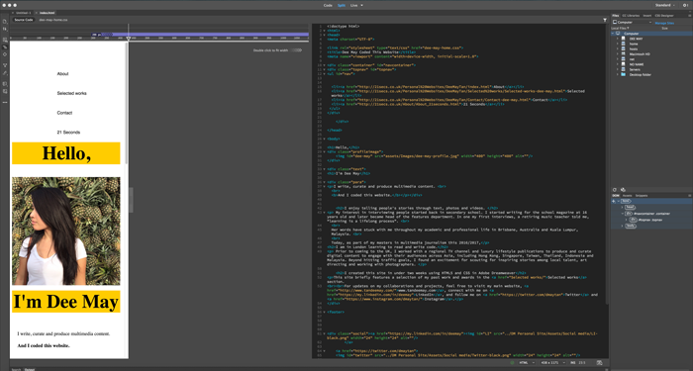This screenshot has height=371, width=693.
Task: Select the net item in Files tree
Action: [632, 59]
